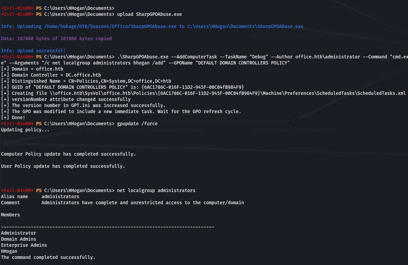
Task: Click the Domain Controllers node icon in background graph
Action: click(x=294, y=121)
